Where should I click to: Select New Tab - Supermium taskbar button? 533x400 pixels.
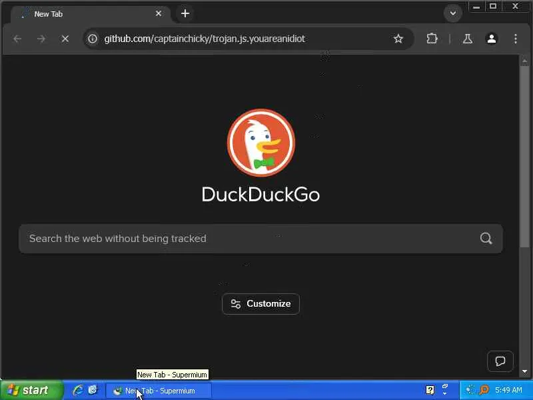pos(159,391)
